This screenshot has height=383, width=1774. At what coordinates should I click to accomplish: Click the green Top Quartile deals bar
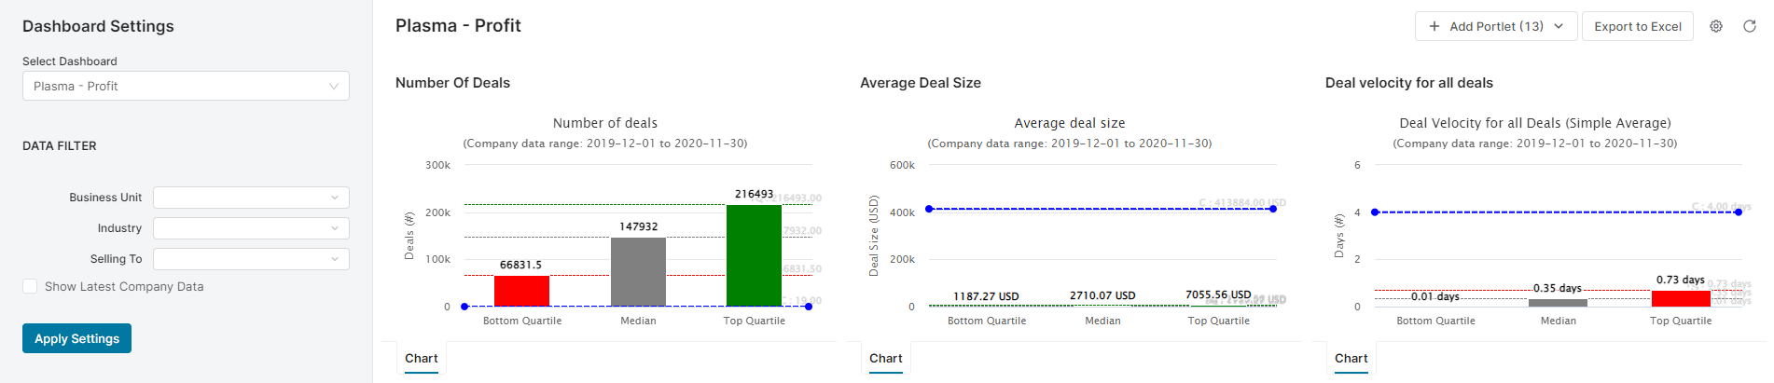point(754,255)
